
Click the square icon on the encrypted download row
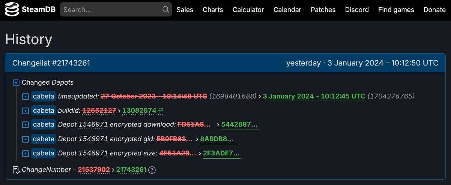click(26, 125)
